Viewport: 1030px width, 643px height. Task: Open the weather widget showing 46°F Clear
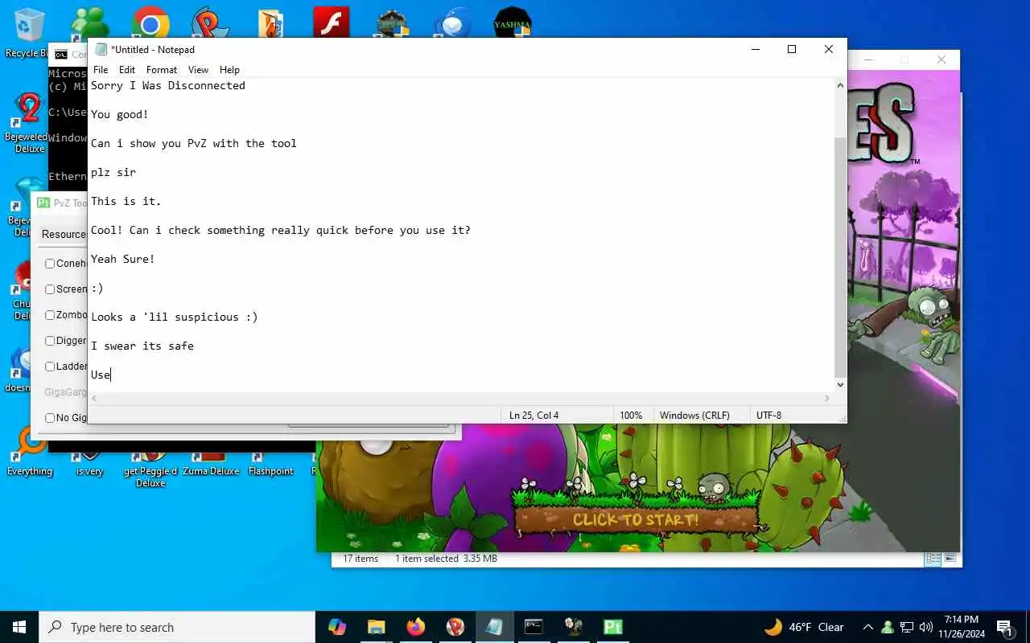point(804,627)
